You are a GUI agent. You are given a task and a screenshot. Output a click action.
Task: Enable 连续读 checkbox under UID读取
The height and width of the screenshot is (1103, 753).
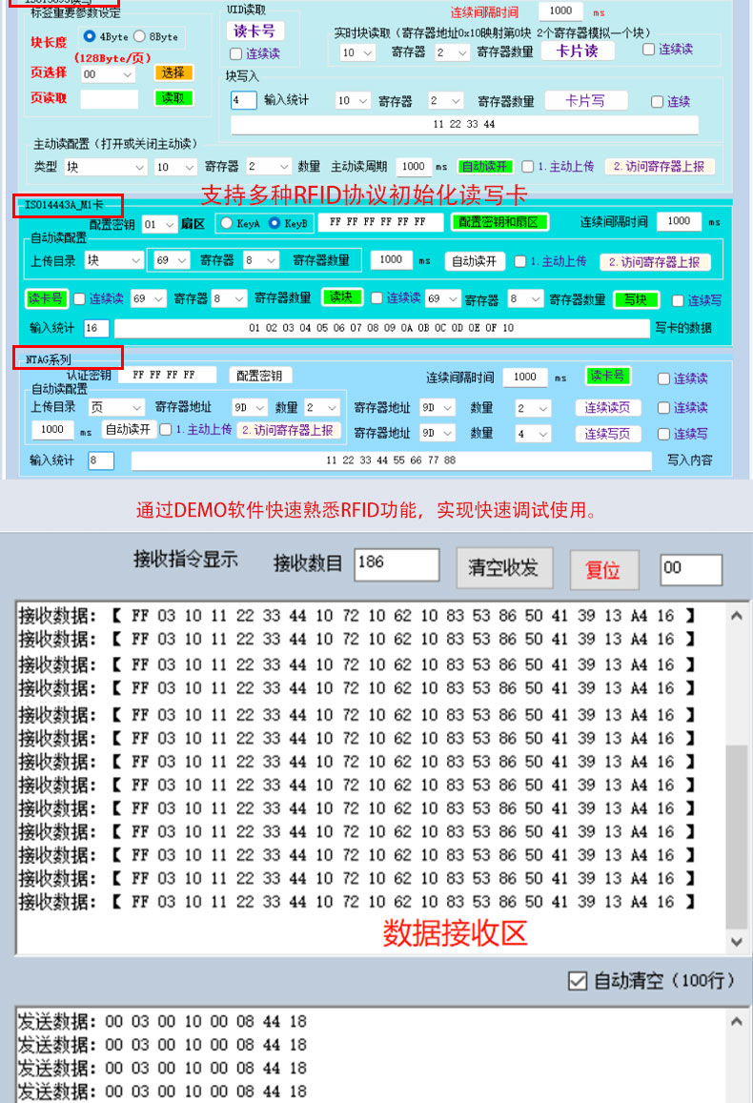(x=236, y=53)
